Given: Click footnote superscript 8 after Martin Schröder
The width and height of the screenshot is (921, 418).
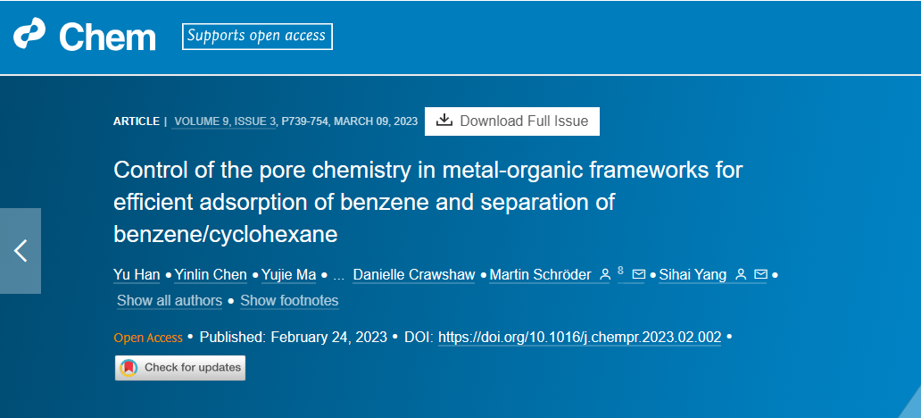Looking at the screenshot, I should [621, 271].
